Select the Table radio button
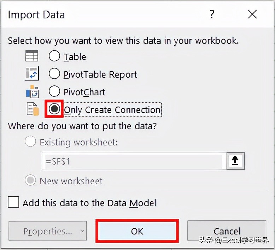The height and width of the screenshot is (250, 275). (x=54, y=56)
